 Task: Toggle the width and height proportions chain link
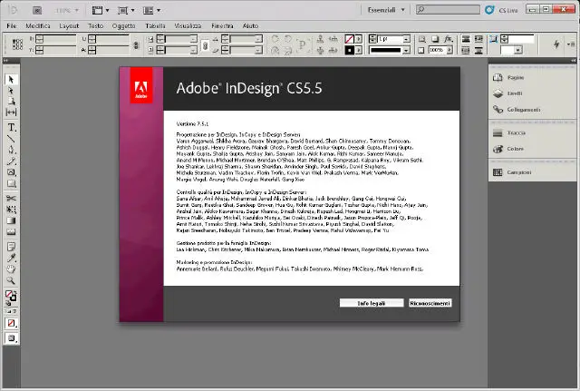[x=136, y=45]
